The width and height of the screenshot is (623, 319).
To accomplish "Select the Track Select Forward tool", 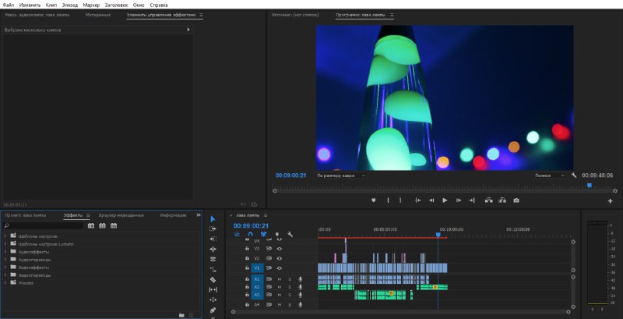I will point(213,229).
